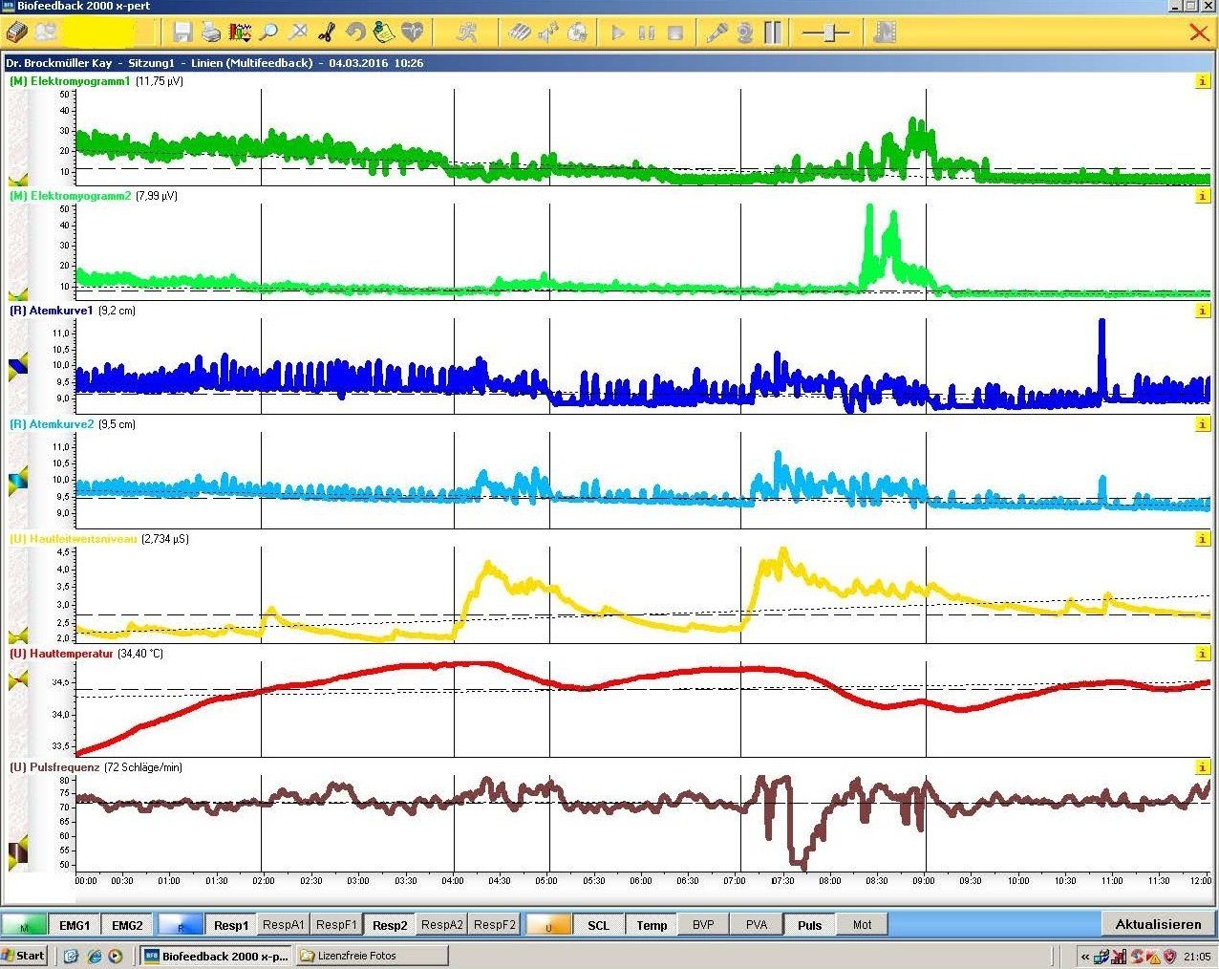Open info for Elektromyogramm1 channel
Viewport: 1219px width, 969px height.
1202,82
